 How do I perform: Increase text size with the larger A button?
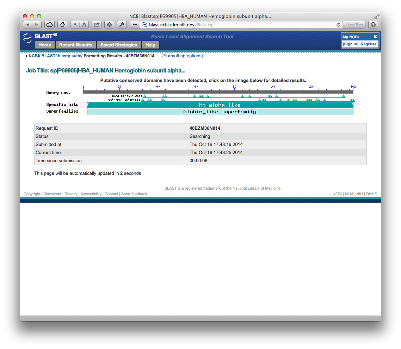[84, 25]
